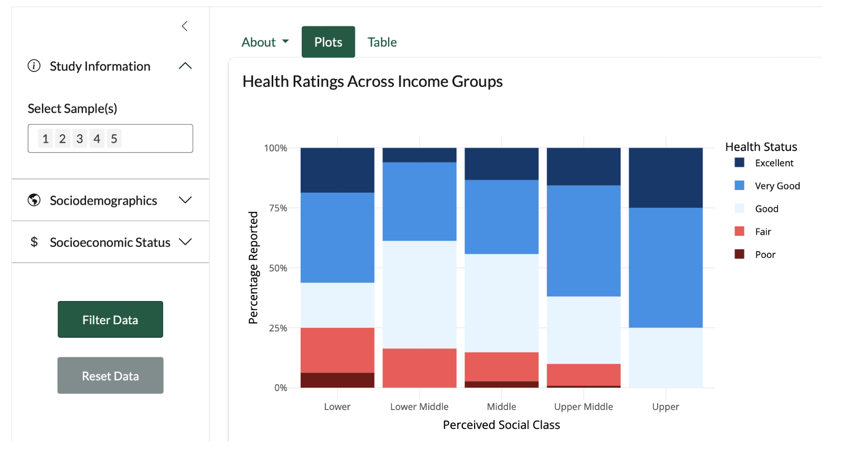
Task: Expand the Sociodemographics section
Action: (x=185, y=200)
